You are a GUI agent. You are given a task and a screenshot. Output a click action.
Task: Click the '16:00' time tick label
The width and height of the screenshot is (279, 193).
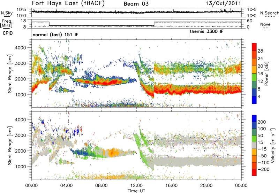pyautogui.click(x=171, y=186)
